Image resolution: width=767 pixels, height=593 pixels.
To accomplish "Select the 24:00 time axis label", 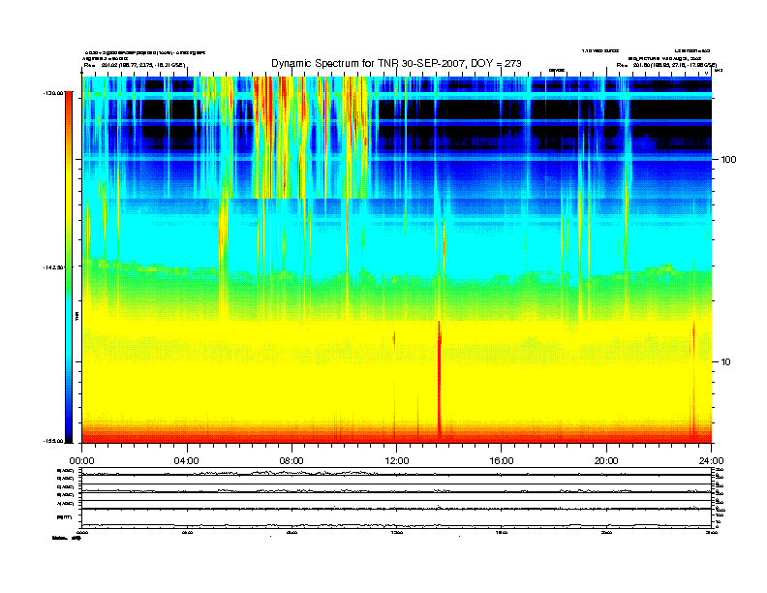I will 711,461.
